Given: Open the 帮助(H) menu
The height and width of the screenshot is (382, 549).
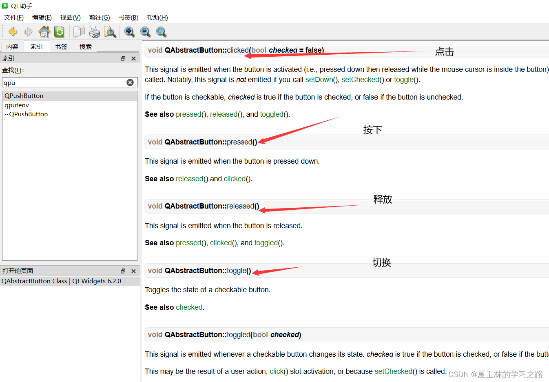Looking at the screenshot, I should point(157,18).
